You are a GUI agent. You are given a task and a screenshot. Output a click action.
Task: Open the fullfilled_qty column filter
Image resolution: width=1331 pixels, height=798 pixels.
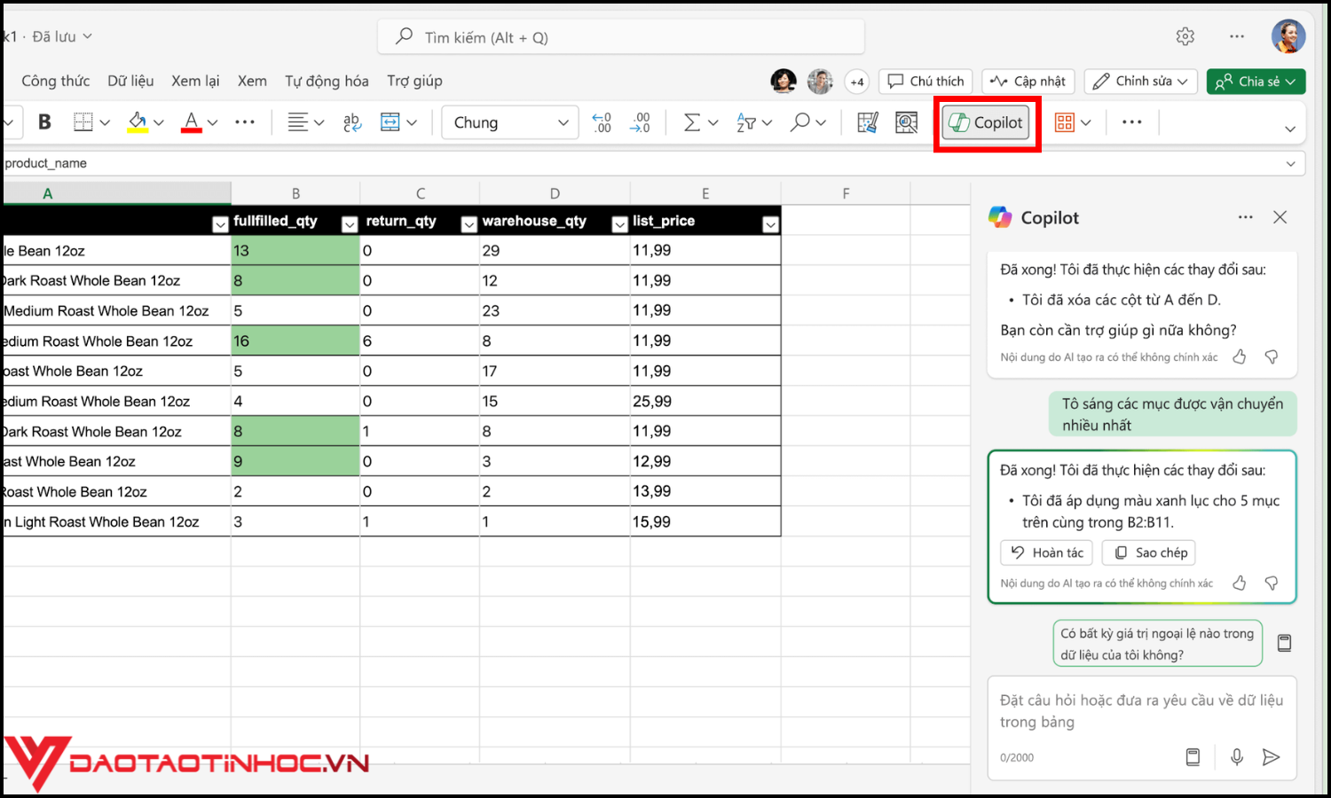click(350, 224)
